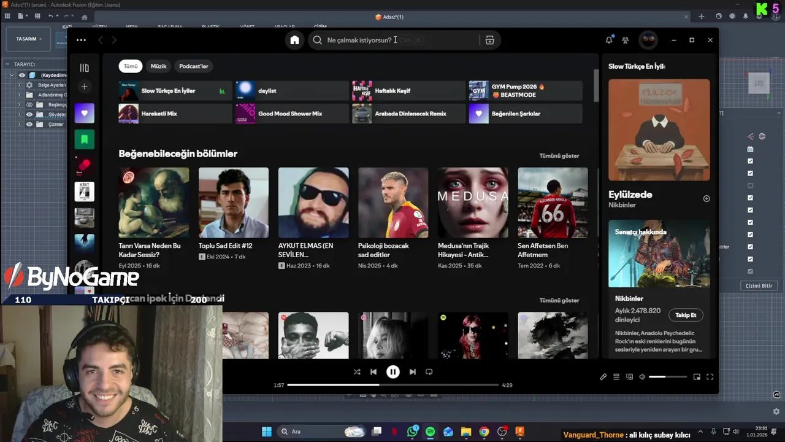The height and width of the screenshot is (442, 785).
Task: Open Fusion settings gear at bottom right
Action: (x=776, y=411)
